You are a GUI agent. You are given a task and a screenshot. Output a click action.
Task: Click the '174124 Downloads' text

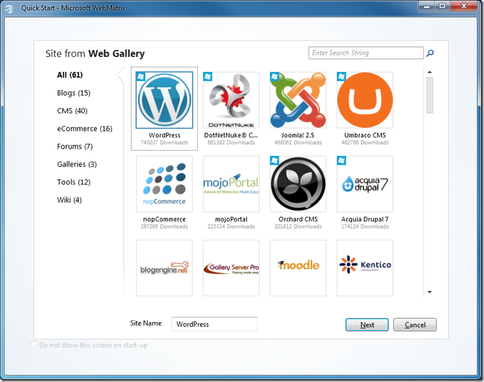(365, 227)
